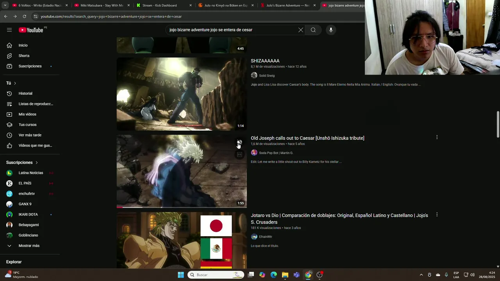Visit Soda Pop Bot | Martin G. channel
500x281 pixels.
coord(276,153)
